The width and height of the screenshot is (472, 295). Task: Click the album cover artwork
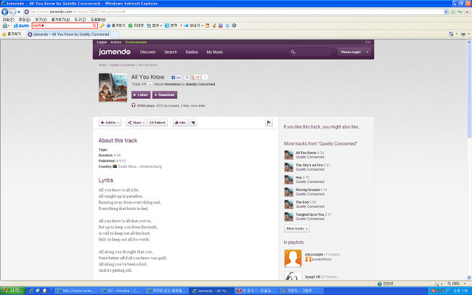coord(113,88)
